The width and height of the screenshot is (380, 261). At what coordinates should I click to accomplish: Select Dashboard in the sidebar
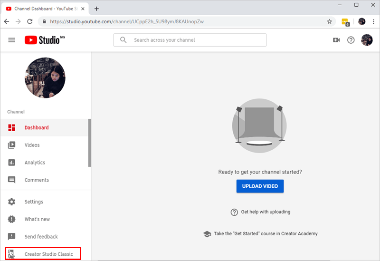pyautogui.click(x=44, y=127)
